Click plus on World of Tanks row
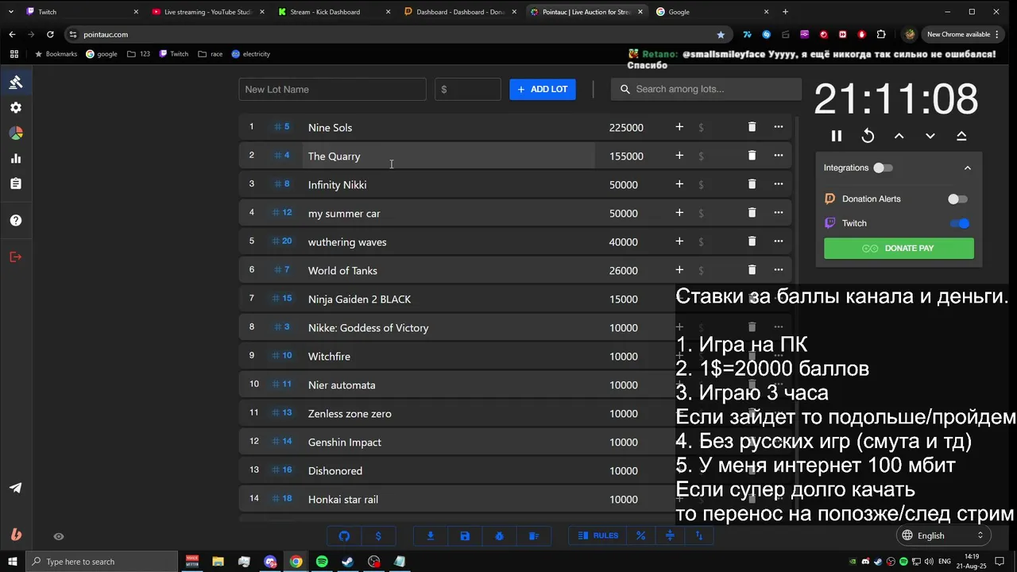 679,270
